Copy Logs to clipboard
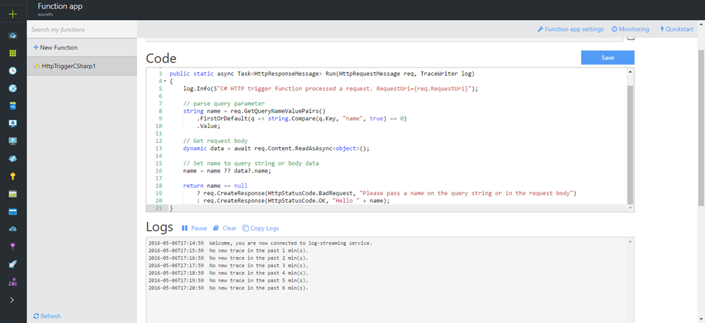 261,228
